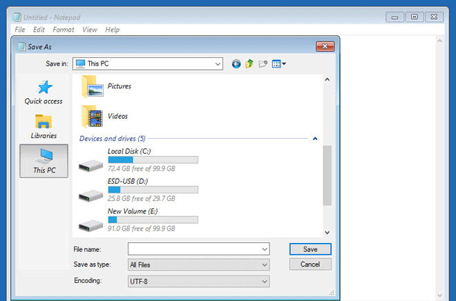Image resolution: width=456 pixels, height=301 pixels.
Task: Open the View Menu icon
Action: point(276,64)
